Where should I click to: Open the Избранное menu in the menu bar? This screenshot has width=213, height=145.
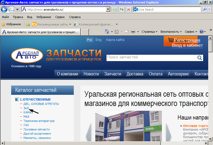[44, 17]
